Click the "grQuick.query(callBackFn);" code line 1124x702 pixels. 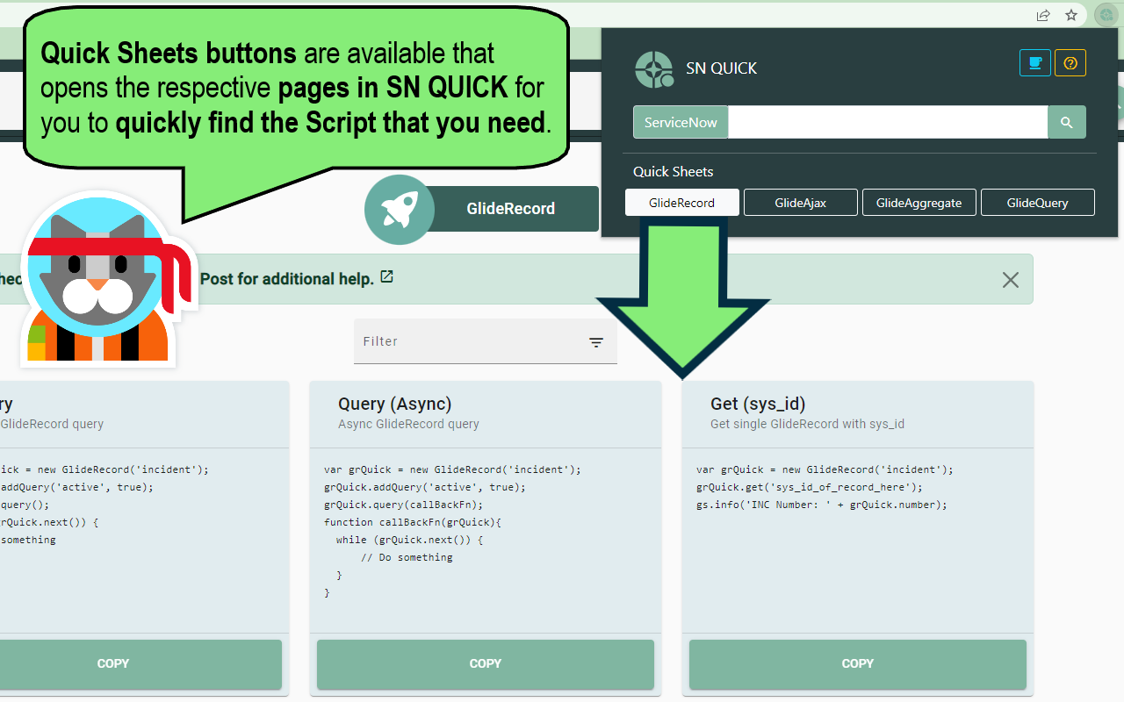pos(404,505)
